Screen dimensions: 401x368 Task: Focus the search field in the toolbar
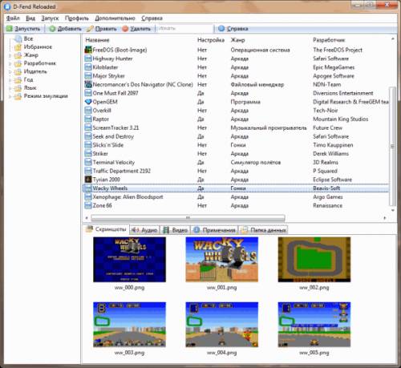click(184, 28)
